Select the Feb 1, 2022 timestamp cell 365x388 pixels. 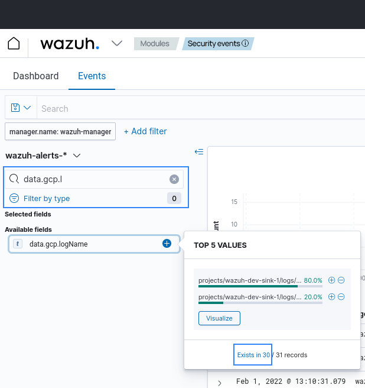coord(291,381)
